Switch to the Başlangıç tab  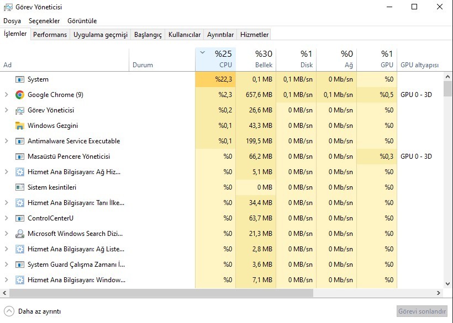tap(148, 35)
